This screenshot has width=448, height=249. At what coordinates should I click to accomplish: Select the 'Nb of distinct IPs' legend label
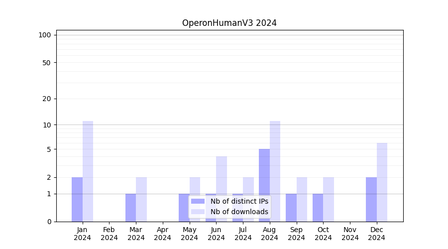coord(239,201)
